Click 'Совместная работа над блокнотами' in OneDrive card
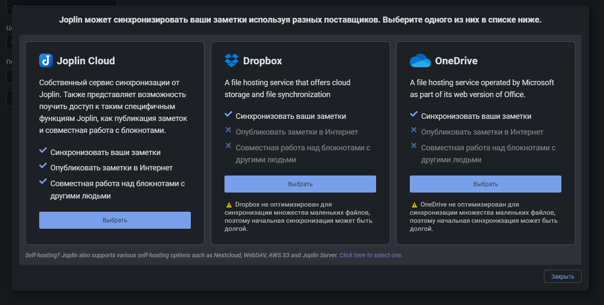Viewport: 604px width, 305px height. click(488, 154)
